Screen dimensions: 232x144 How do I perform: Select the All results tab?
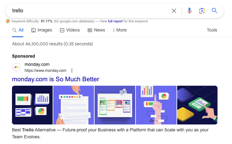18,30
